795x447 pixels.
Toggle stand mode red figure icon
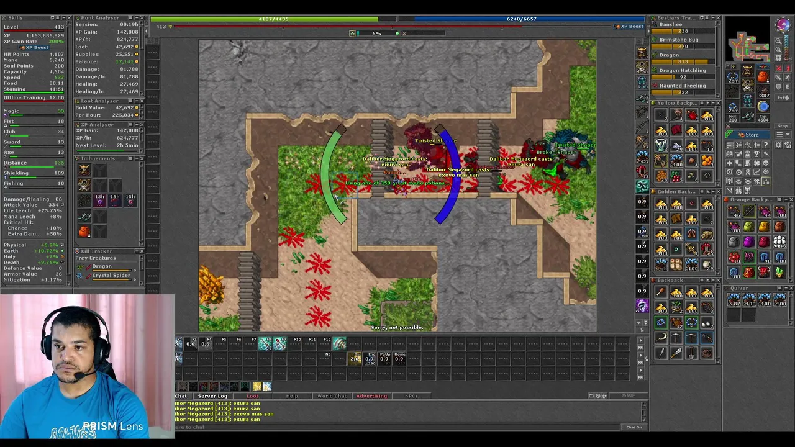click(788, 68)
